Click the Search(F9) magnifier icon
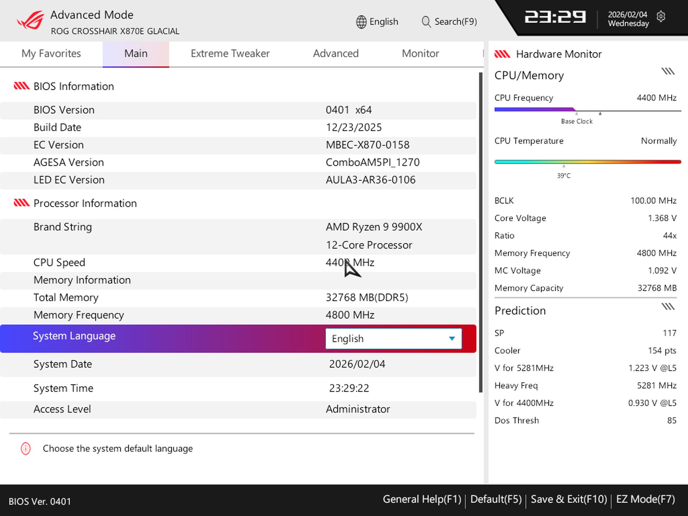This screenshot has height=516, width=688. point(426,21)
